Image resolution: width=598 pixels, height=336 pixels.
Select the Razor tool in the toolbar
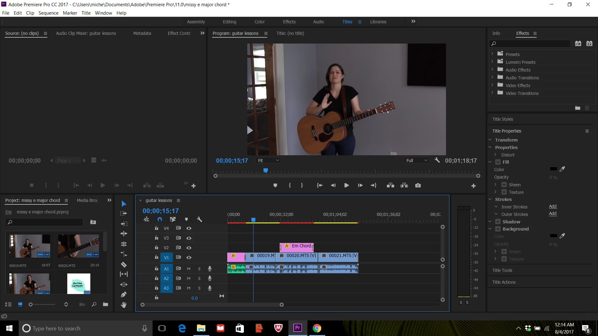(x=124, y=265)
